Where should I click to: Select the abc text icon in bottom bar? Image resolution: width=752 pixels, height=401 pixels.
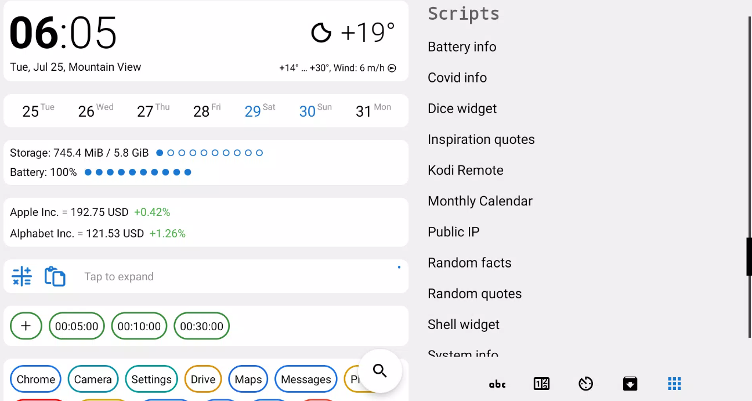[x=497, y=384]
